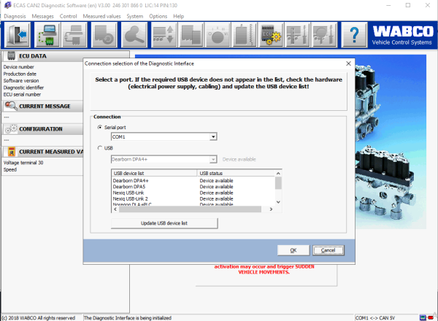Close the Connection selection dialog
The width and height of the screenshot is (438, 321).
click(x=348, y=63)
